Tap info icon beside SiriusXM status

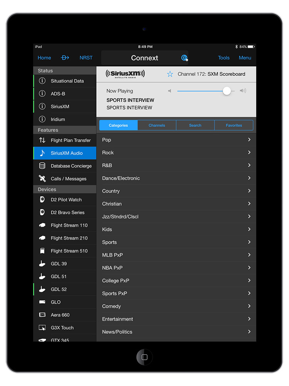pyautogui.click(x=42, y=107)
